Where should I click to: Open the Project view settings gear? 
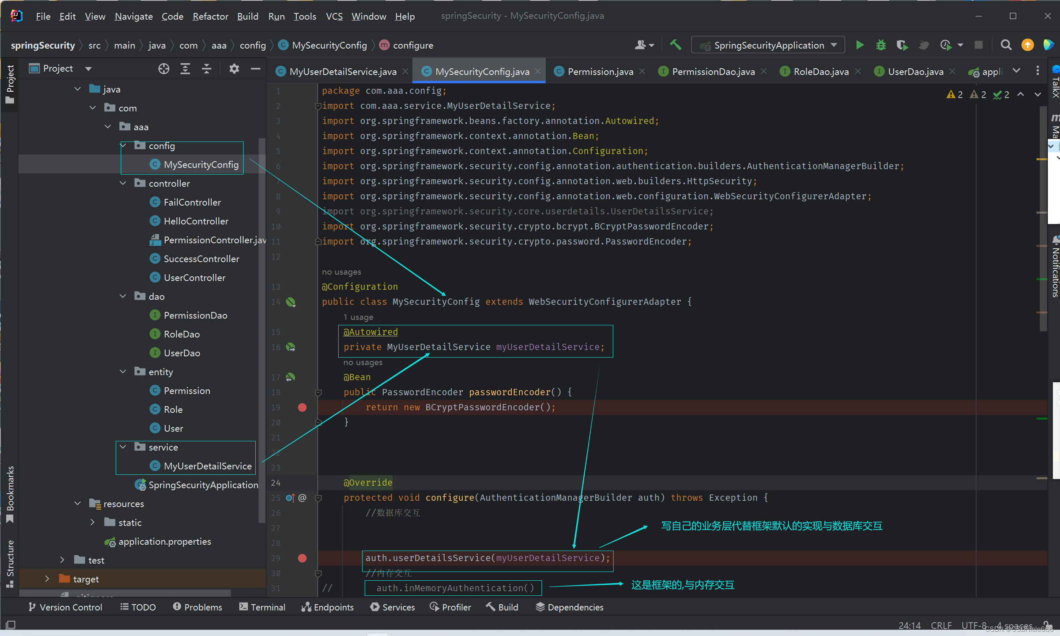tap(234, 69)
